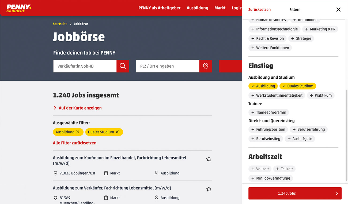Add the Berufserfahrung filter
The height and width of the screenshot is (204, 348).
coord(309,129)
